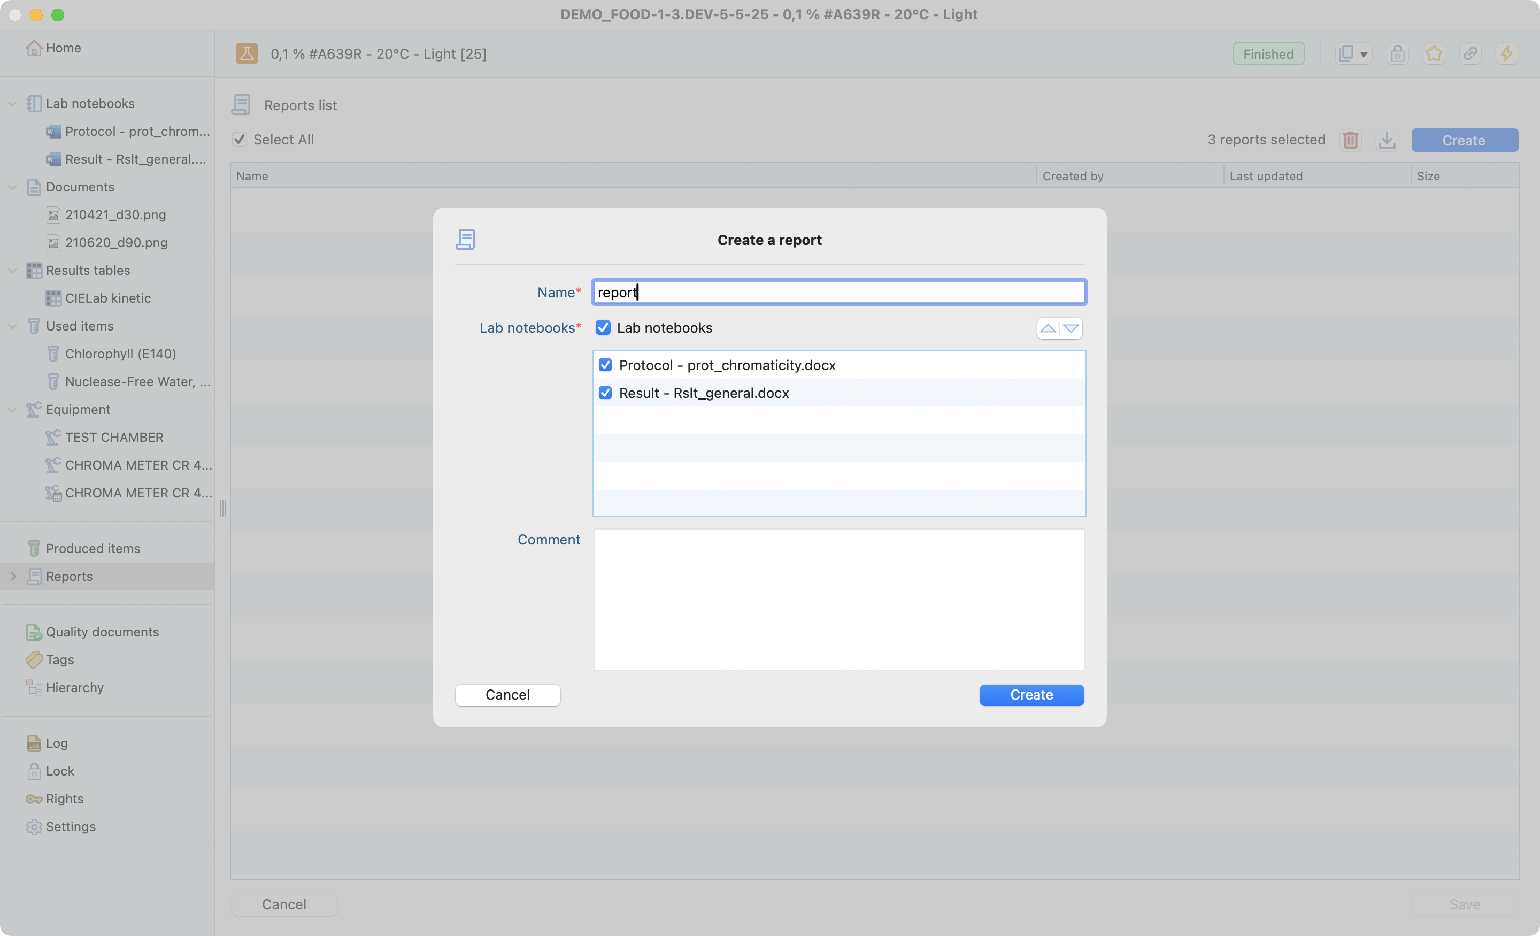Uncheck Result - Rslt_general.docx checkbox

(x=605, y=393)
